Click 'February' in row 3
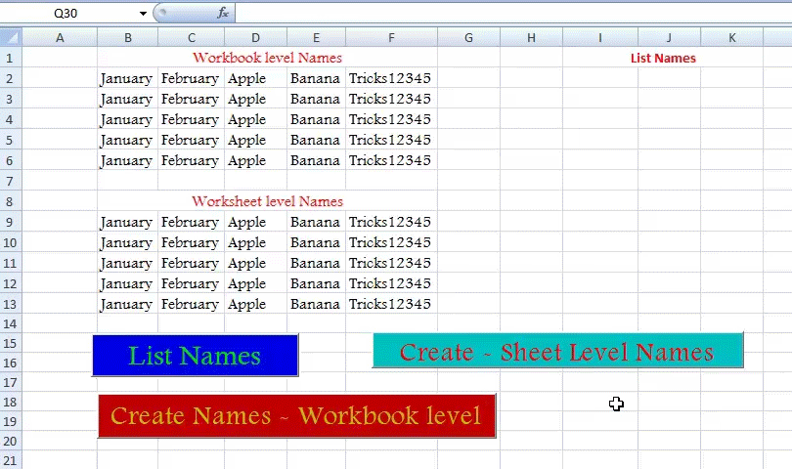This screenshot has height=469, width=792. click(x=190, y=99)
